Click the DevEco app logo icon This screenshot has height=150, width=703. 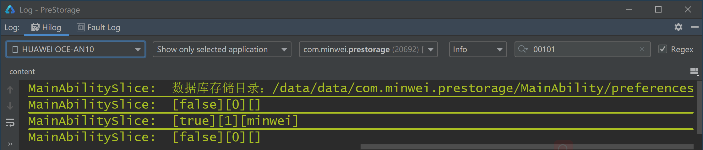[10, 10]
